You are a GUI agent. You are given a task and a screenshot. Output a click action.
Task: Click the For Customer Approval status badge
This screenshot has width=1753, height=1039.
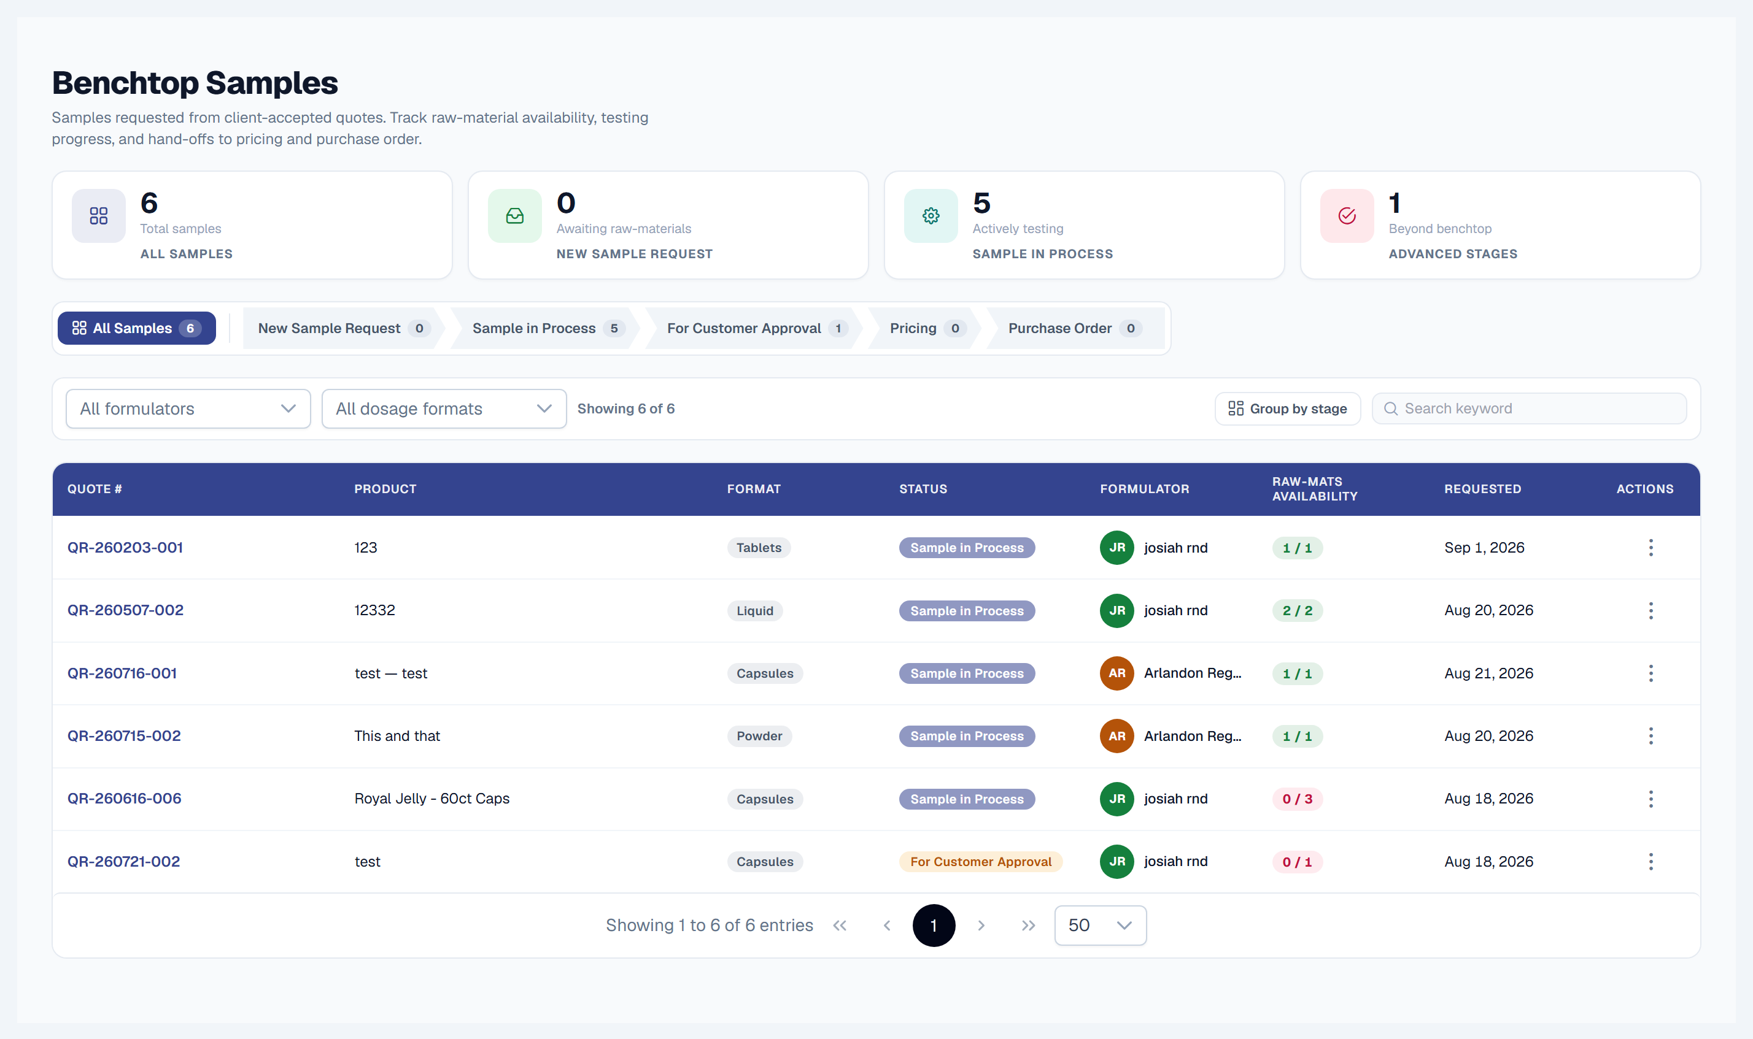click(981, 862)
